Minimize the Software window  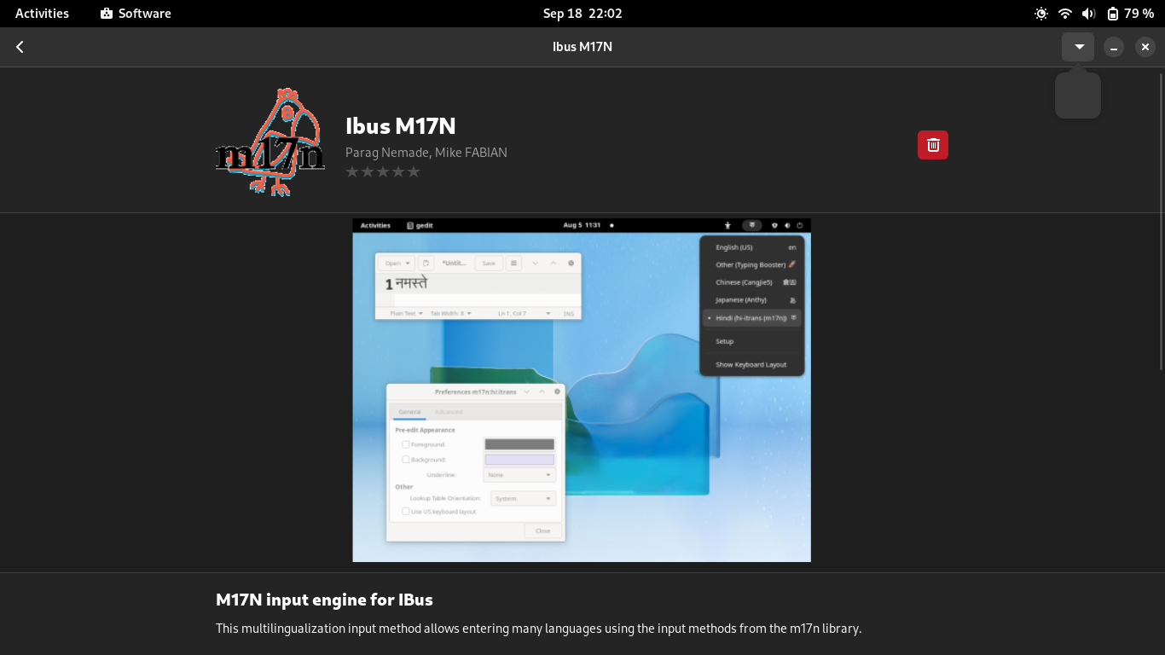[1114, 47]
